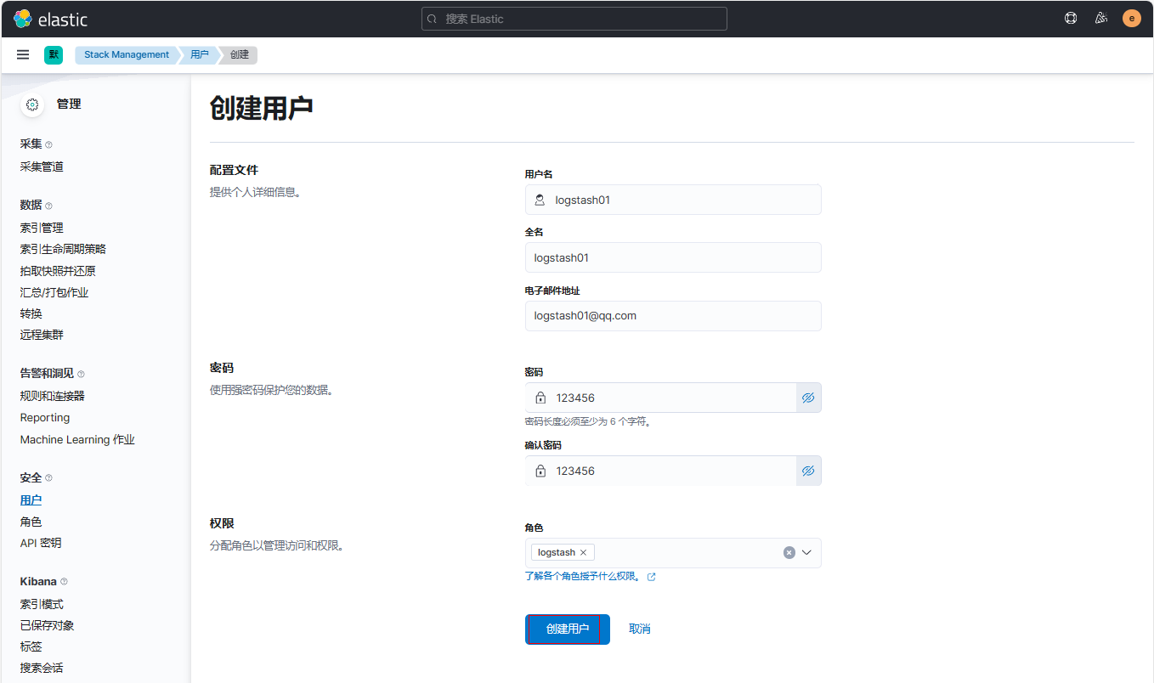Click the Elastic logo in header
The image size is (1154, 683).
click(50, 19)
